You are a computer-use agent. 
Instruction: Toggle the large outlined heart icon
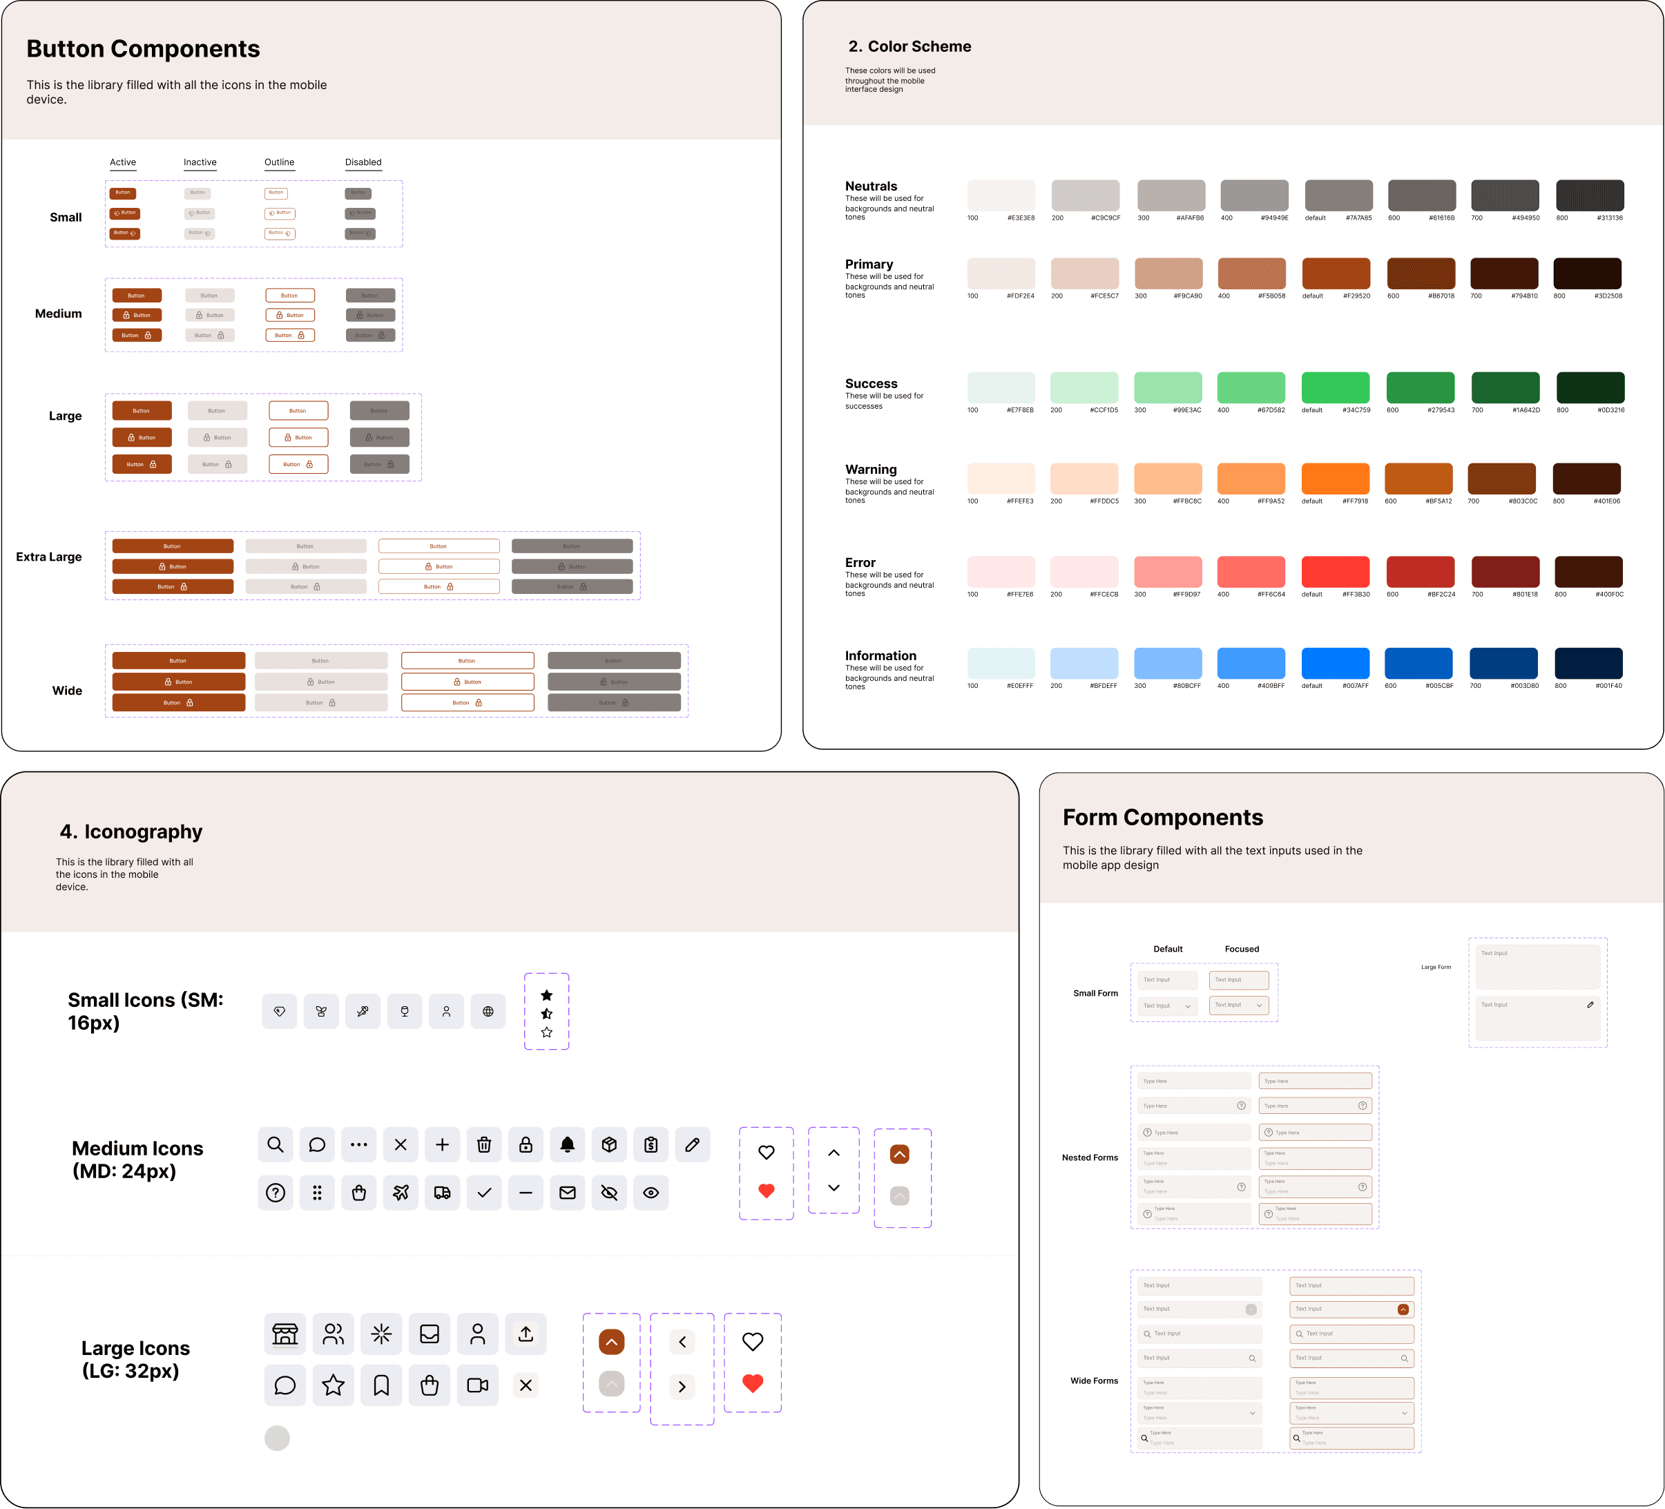(x=752, y=1342)
